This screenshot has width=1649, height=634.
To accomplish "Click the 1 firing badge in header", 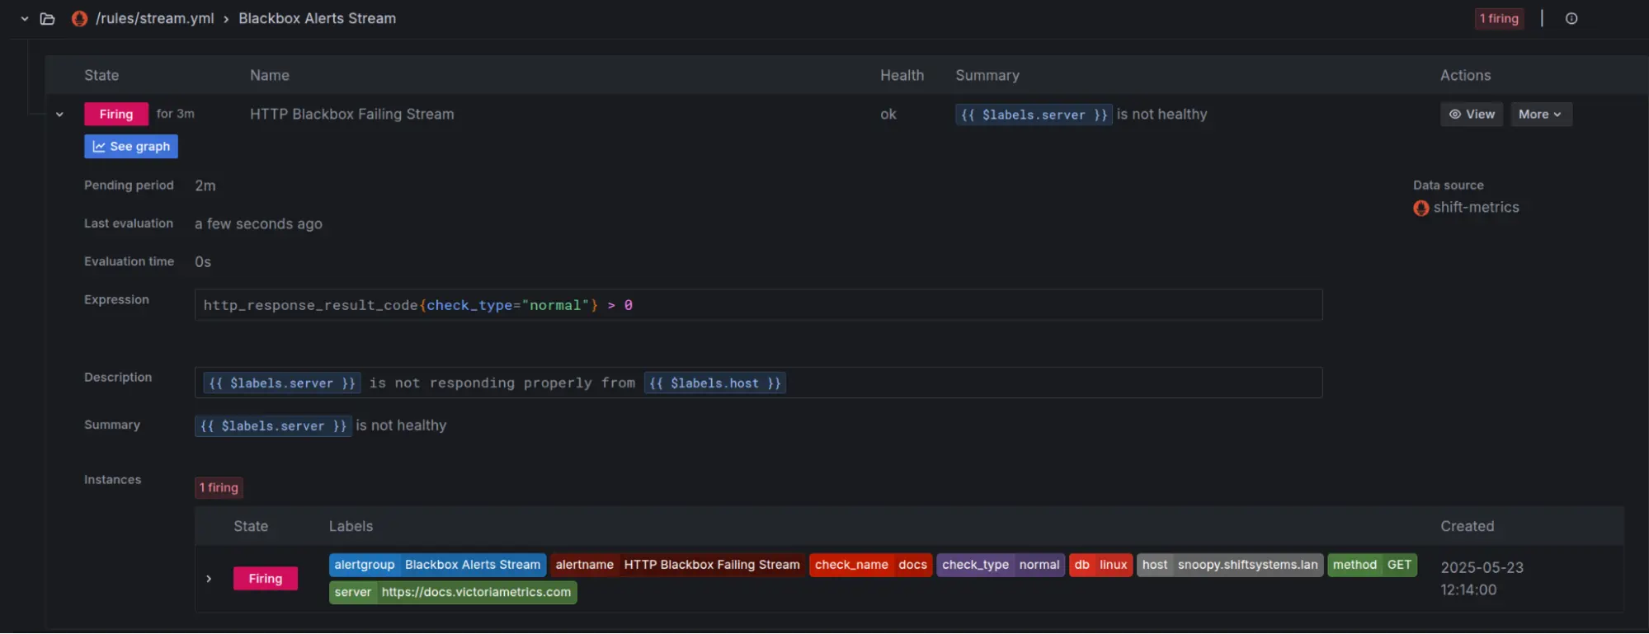I will tap(1499, 18).
